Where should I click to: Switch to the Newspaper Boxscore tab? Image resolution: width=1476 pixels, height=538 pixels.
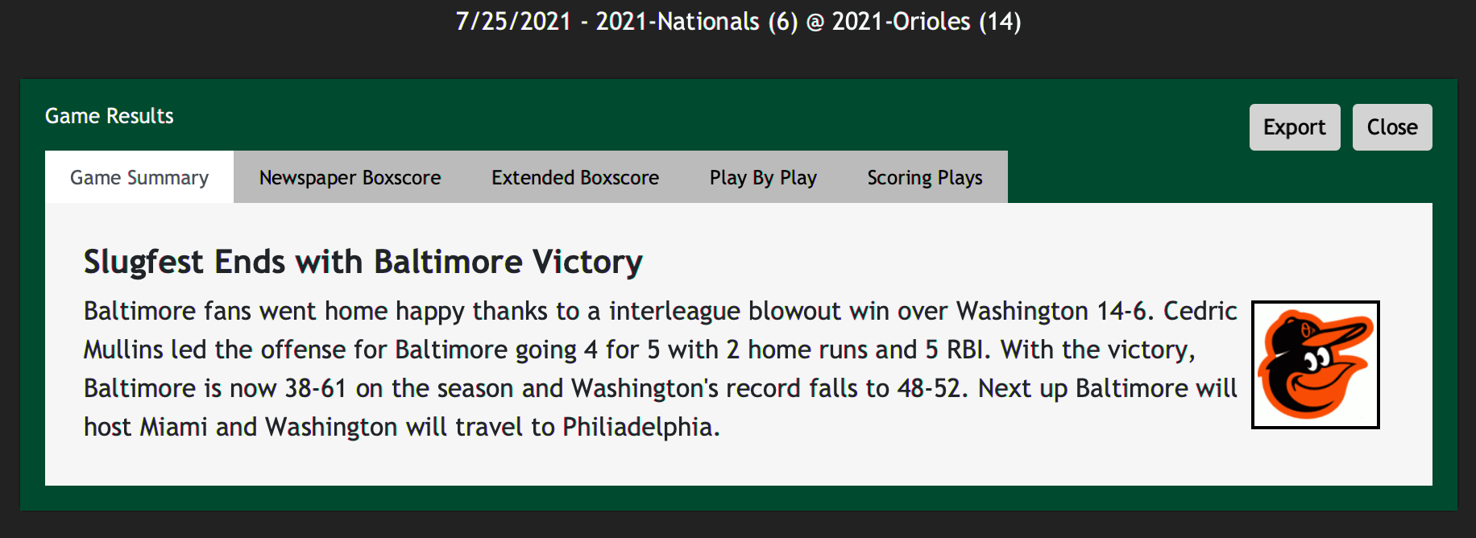pos(350,177)
